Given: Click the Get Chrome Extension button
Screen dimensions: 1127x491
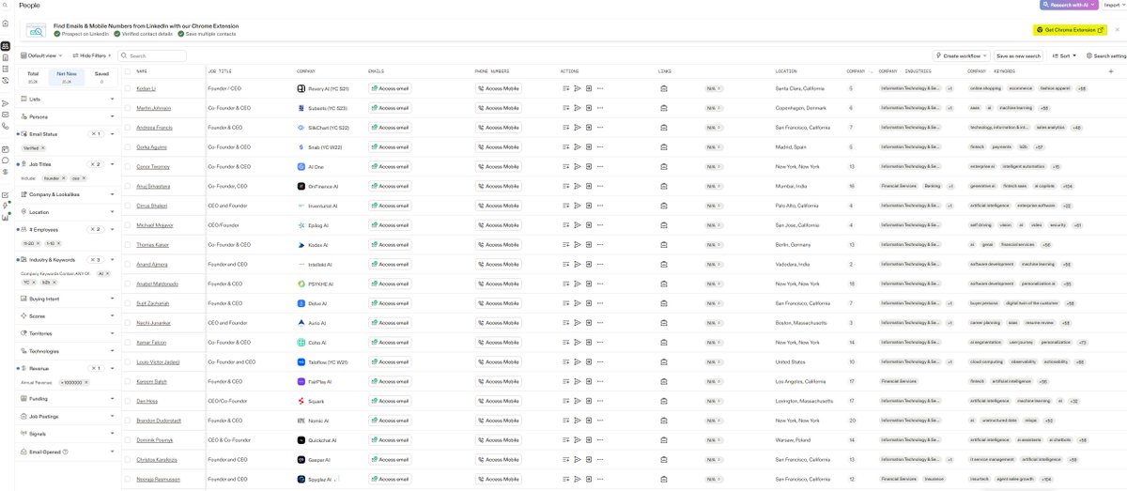Looking at the screenshot, I should 1070,30.
